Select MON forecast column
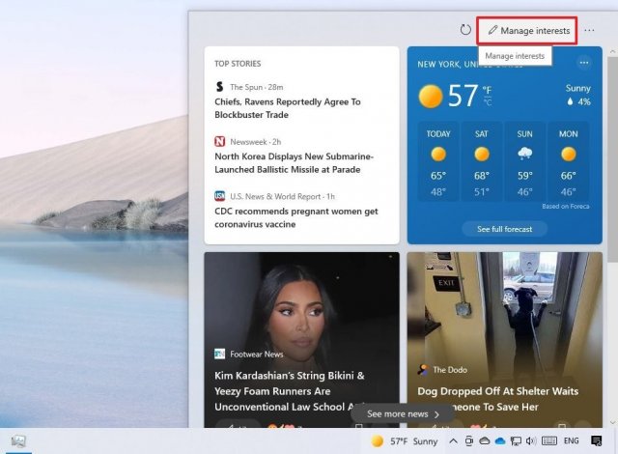 (x=569, y=161)
